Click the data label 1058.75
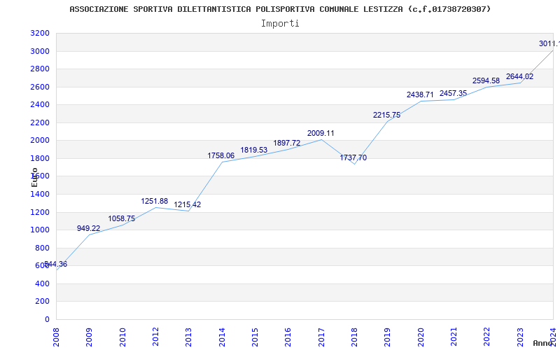 [122, 218]
